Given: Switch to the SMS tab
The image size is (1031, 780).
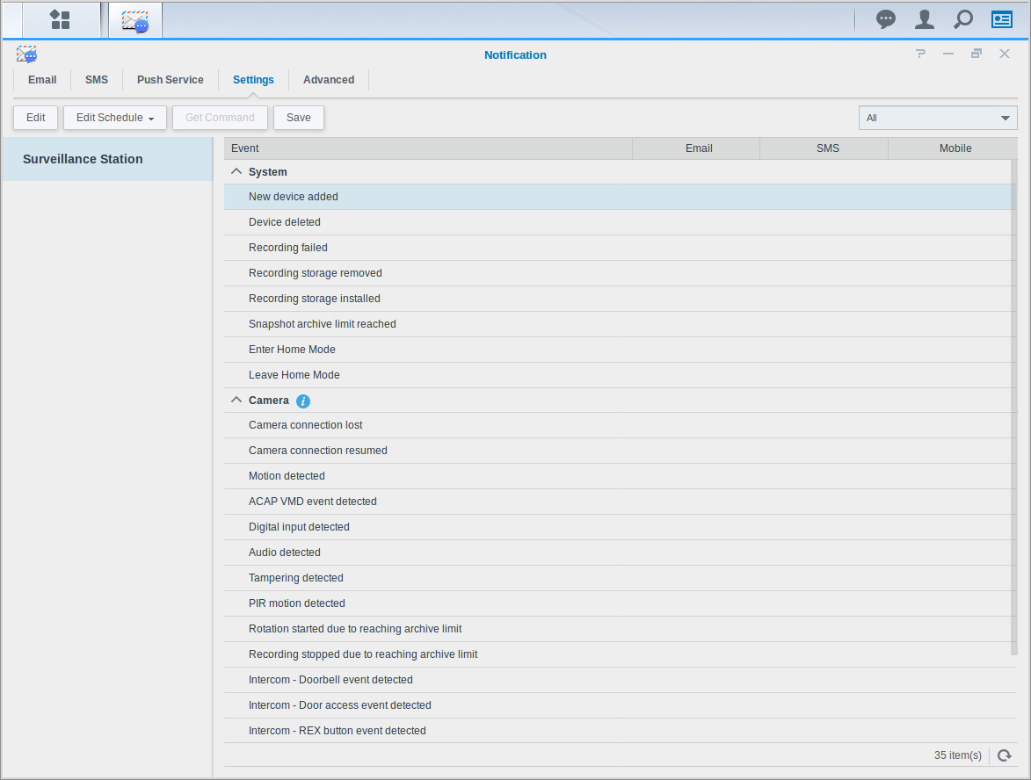Looking at the screenshot, I should click(97, 80).
